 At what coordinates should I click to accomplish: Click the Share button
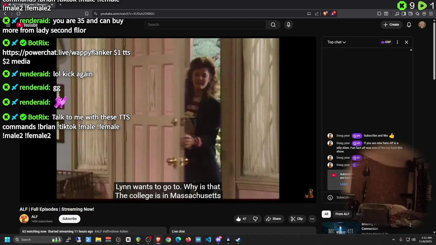click(274, 219)
